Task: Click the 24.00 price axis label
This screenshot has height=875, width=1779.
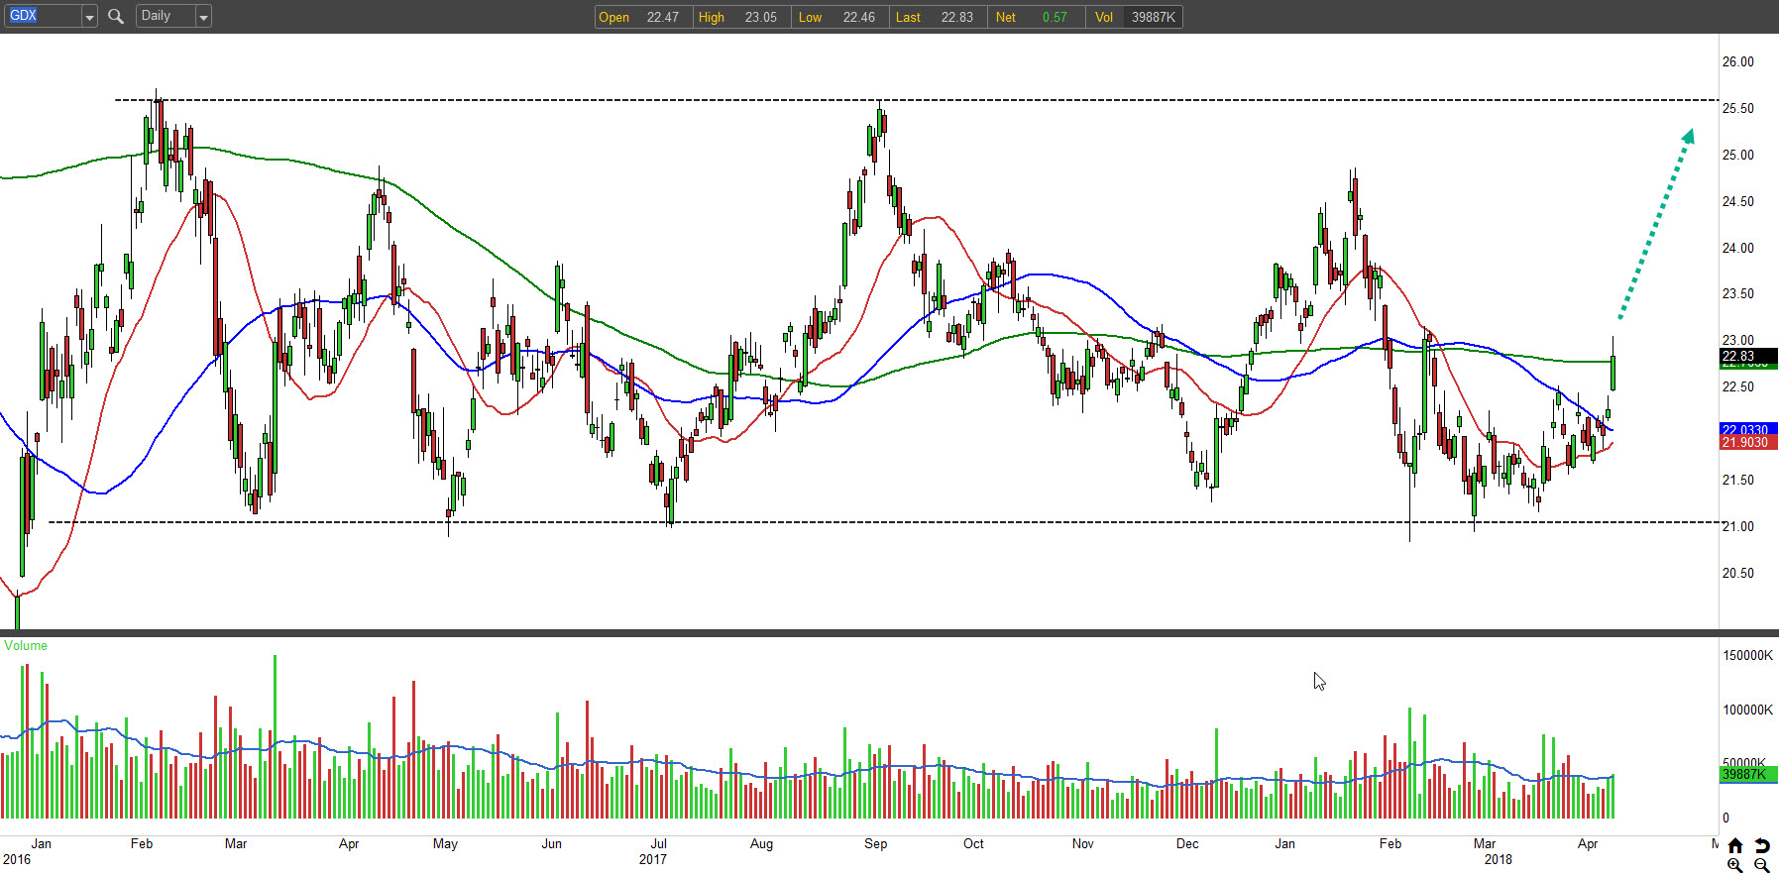Action: [x=1737, y=248]
